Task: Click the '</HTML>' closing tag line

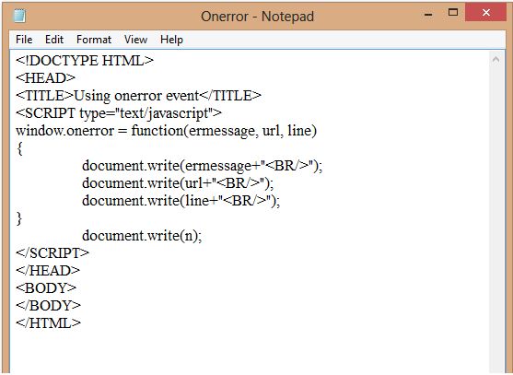Action: pyautogui.click(x=48, y=323)
